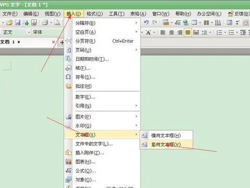Click the Export to PDF toolbar icon
Image resolution: width=250 pixels, height=188 pixels.
coord(34,22)
